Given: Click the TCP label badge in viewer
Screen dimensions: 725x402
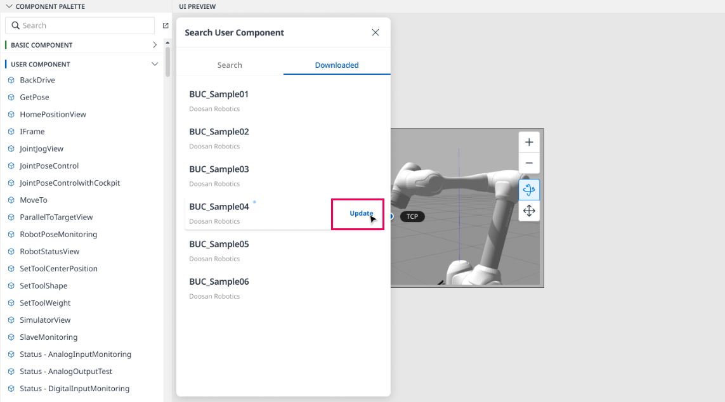Looking at the screenshot, I should 412,216.
